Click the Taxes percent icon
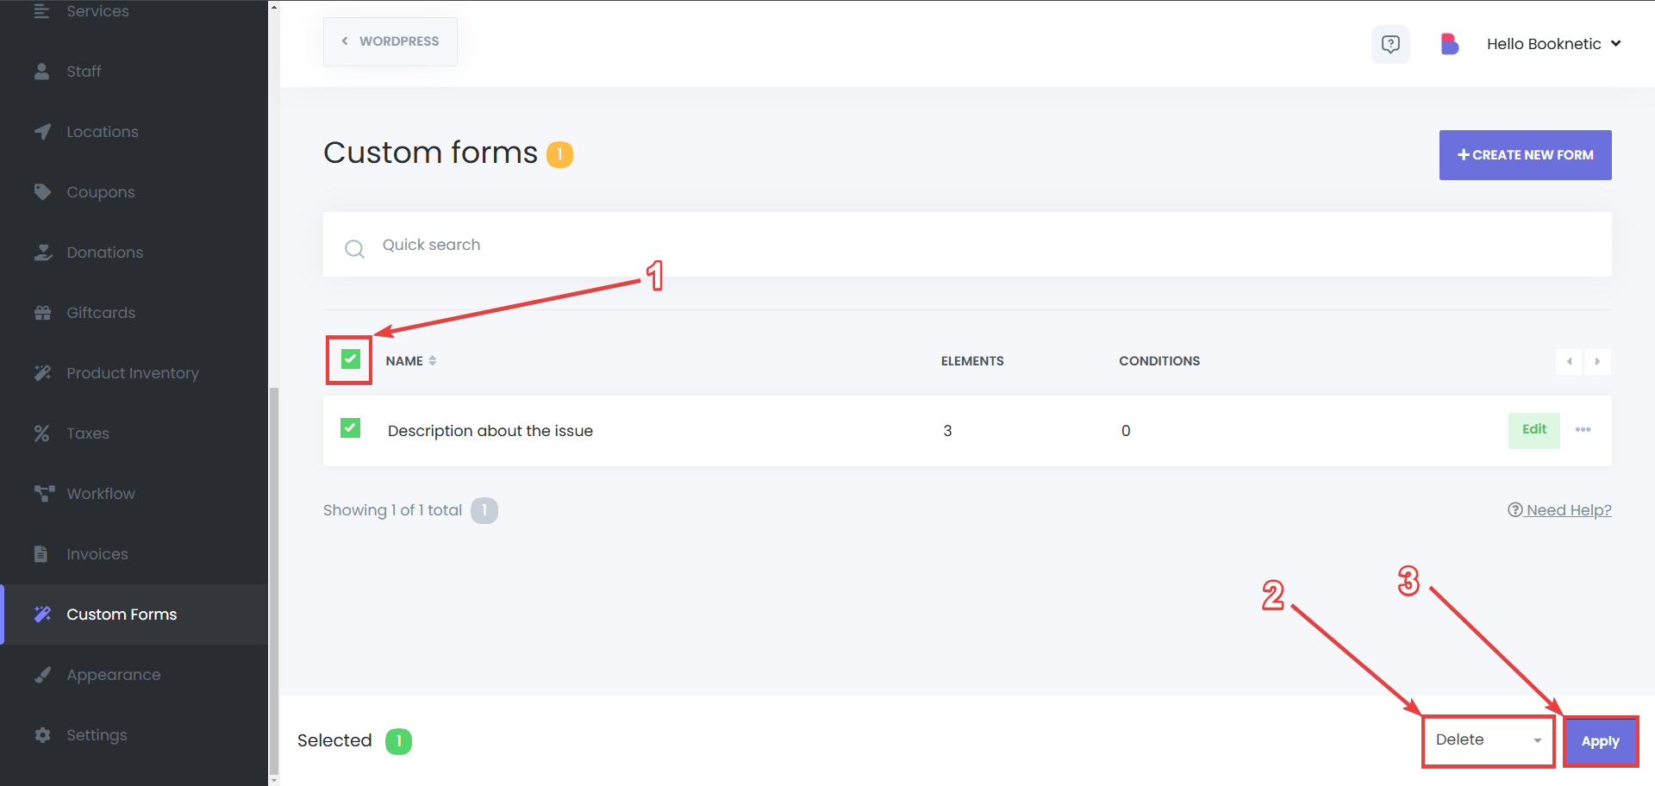This screenshot has width=1655, height=786. [x=41, y=434]
